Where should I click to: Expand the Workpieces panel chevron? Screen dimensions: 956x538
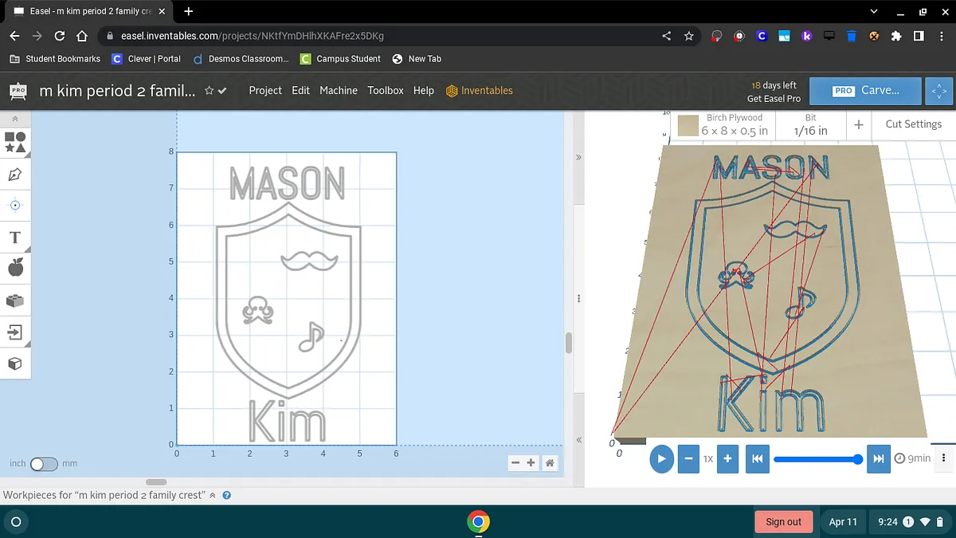pyautogui.click(x=212, y=495)
